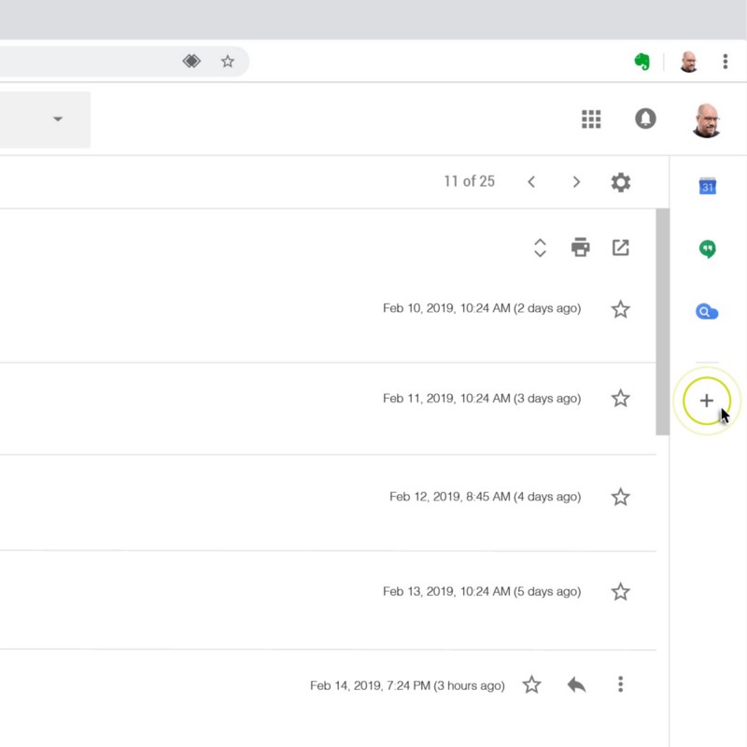Open Gmail settings gear

point(621,182)
